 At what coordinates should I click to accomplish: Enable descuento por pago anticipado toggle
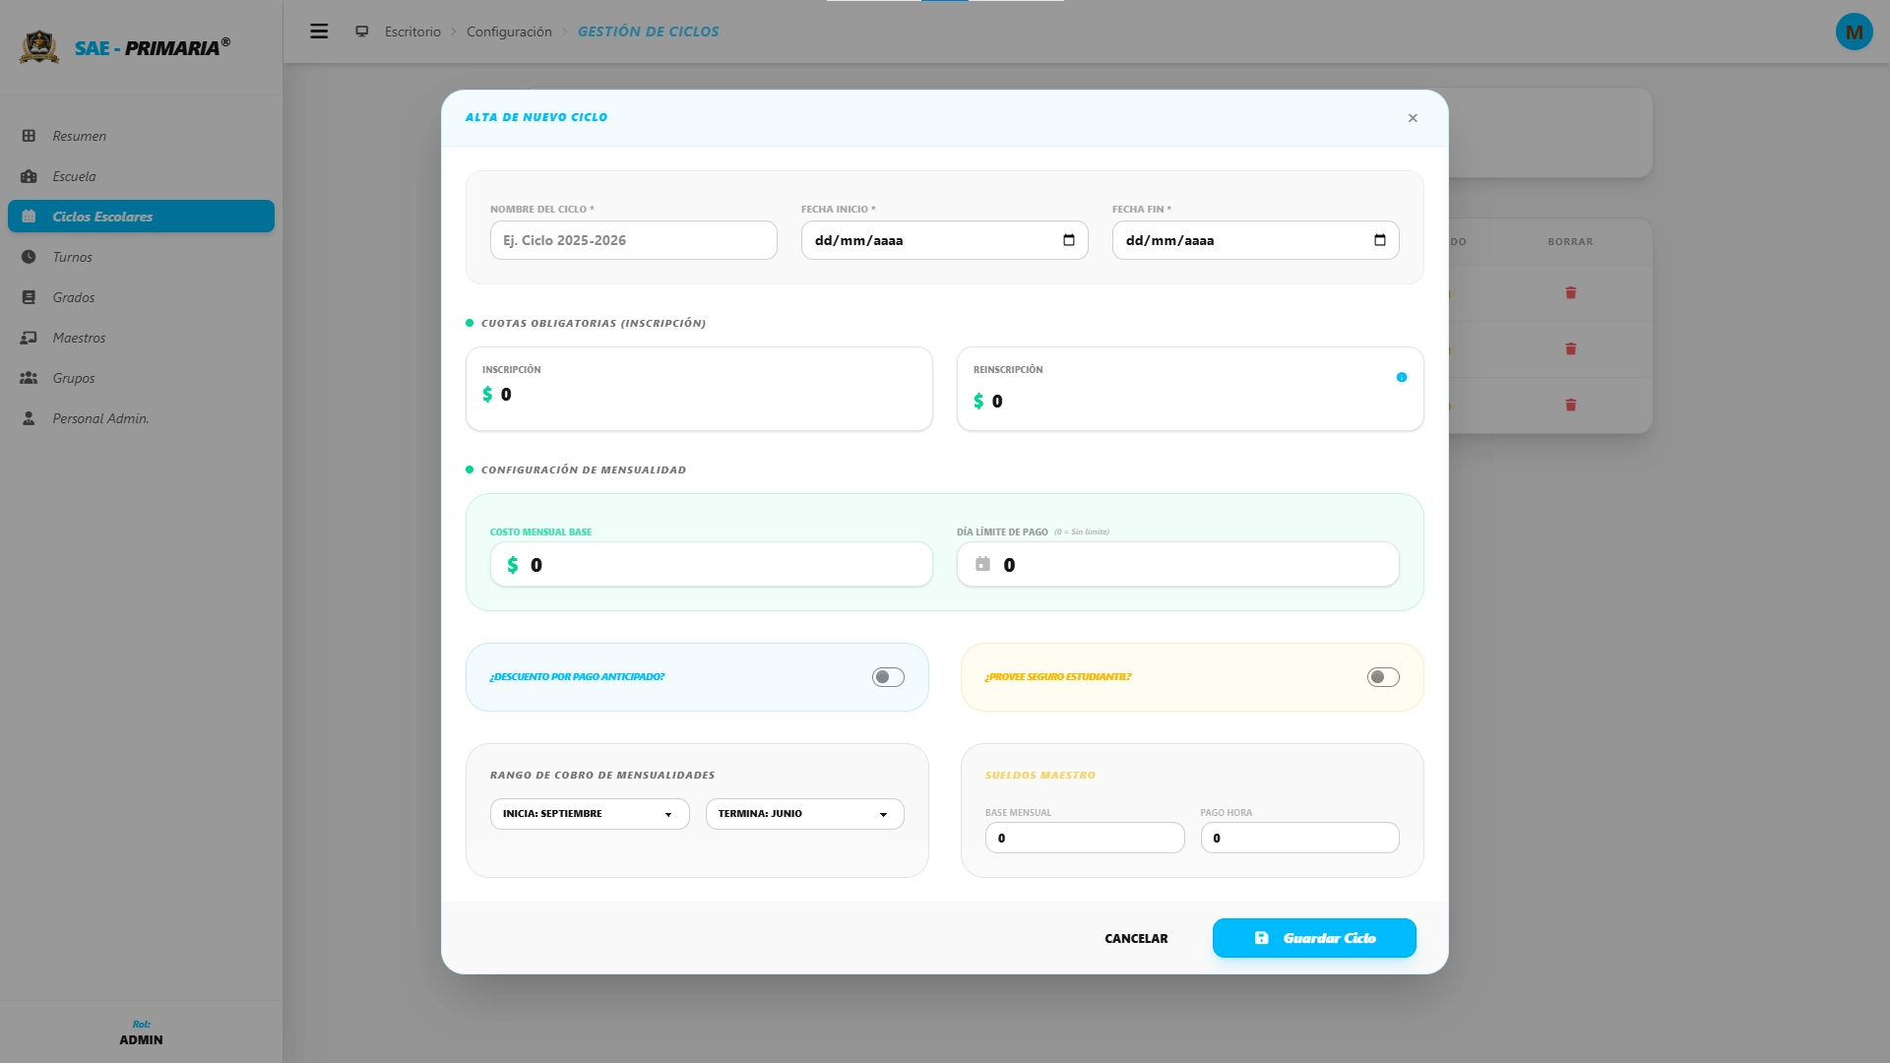[x=888, y=677]
